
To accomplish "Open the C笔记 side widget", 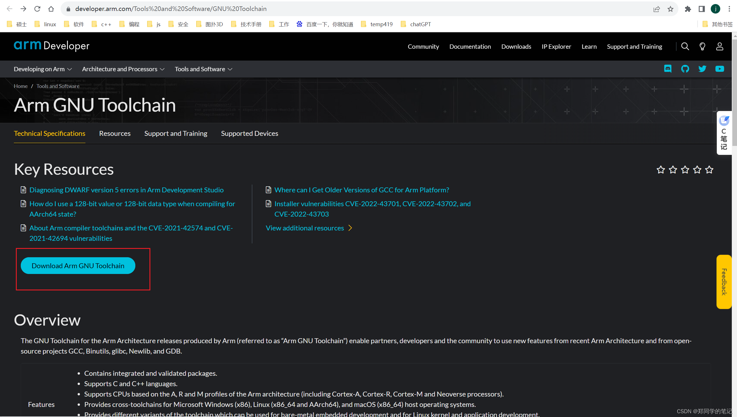I will 724,133.
